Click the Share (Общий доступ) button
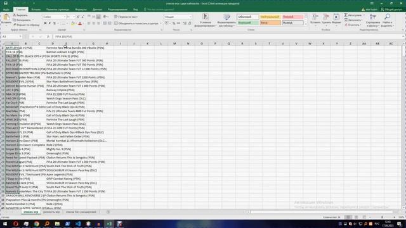The image size is (406, 228). 391,9
